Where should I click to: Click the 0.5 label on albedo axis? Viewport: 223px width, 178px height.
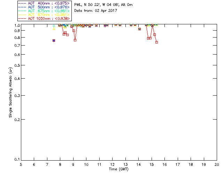coord(17,65)
